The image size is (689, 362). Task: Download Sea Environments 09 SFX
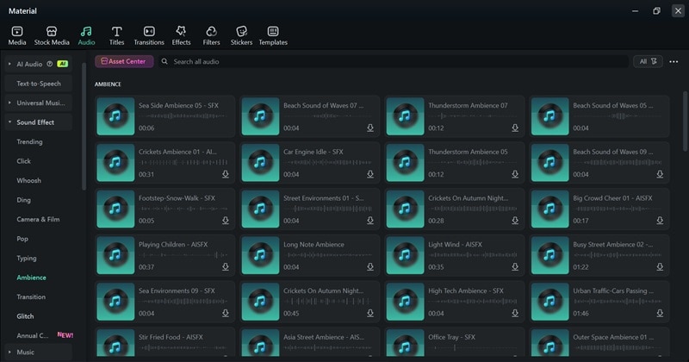[226, 313]
